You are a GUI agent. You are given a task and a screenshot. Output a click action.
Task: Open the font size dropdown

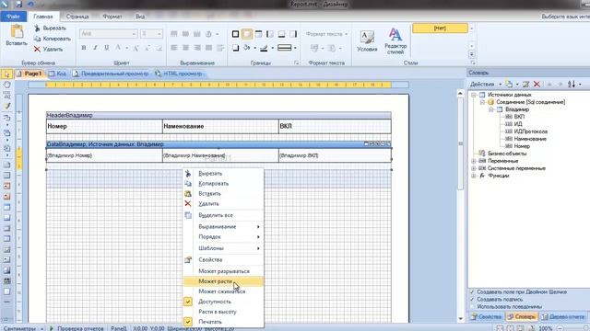tap(159, 34)
